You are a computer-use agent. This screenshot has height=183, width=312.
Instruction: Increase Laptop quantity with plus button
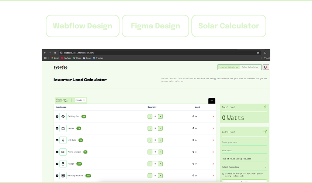(x=160, y=128)
